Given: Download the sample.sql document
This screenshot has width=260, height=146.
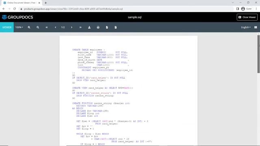Looking at the screenshot, I should point(89,27).
